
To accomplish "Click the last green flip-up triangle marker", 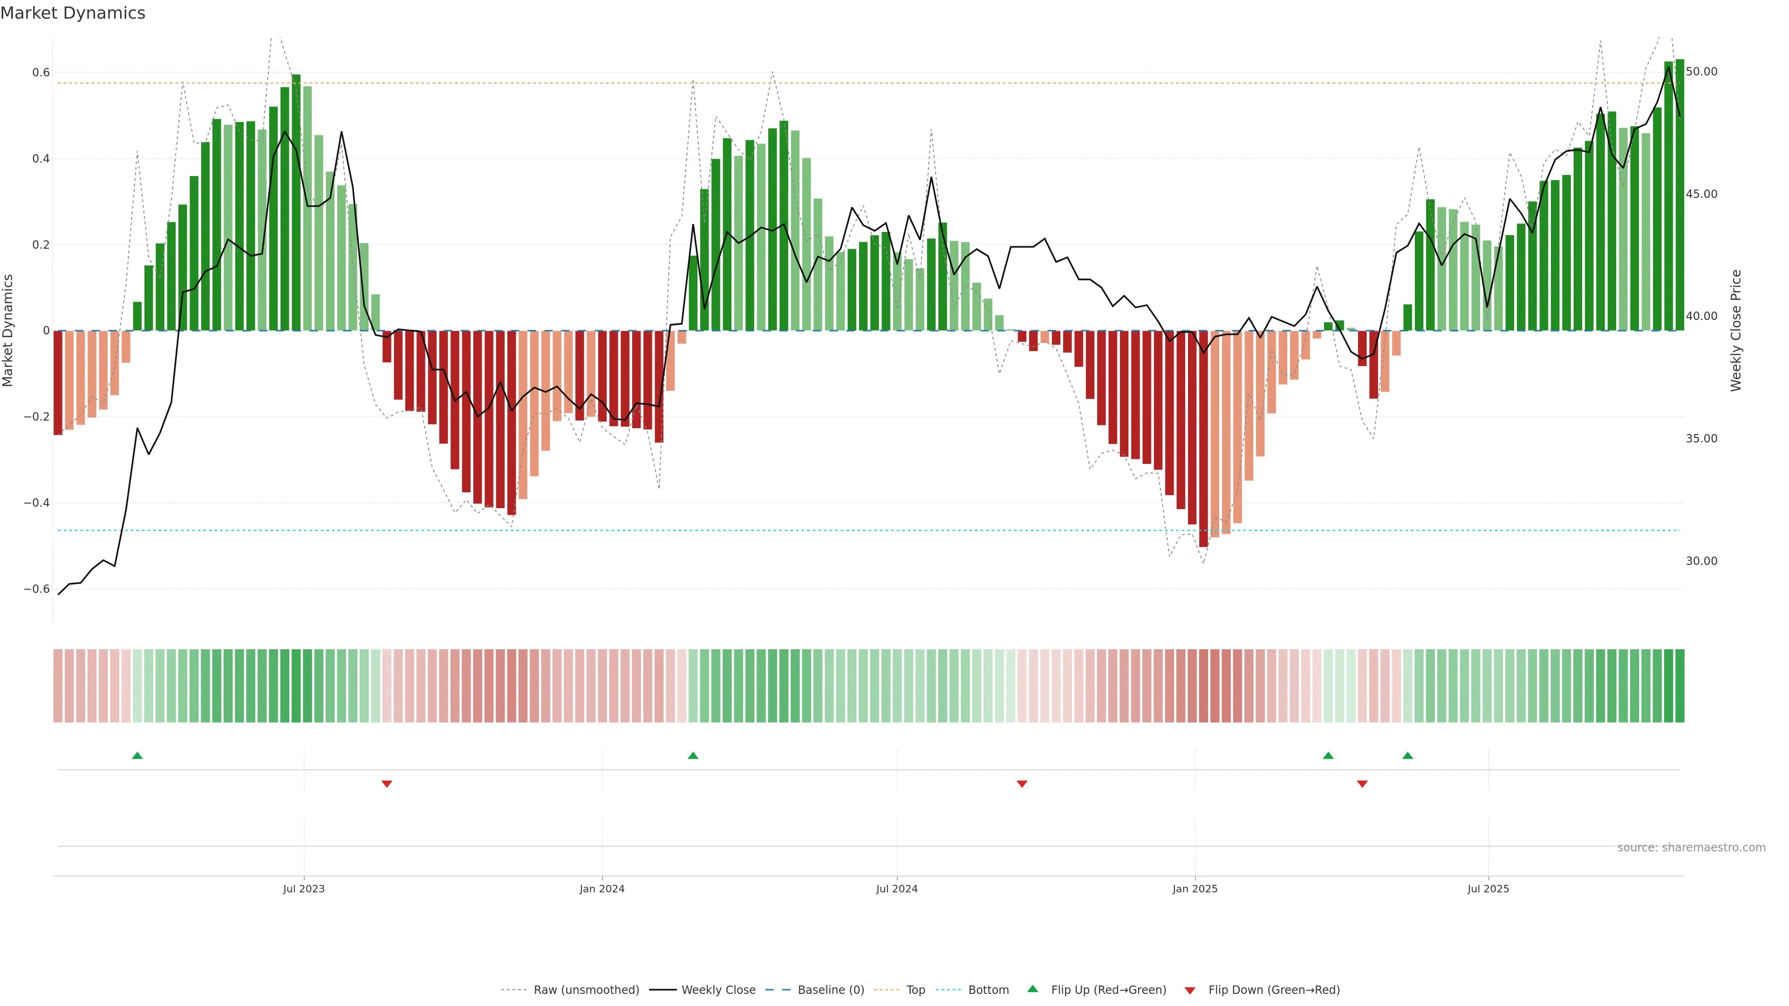I will 1407,755.
